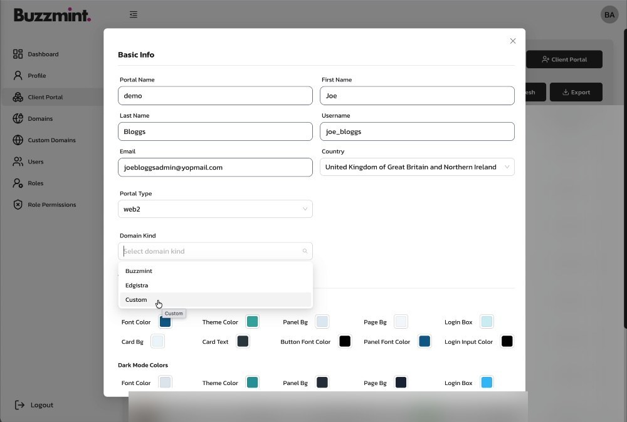
Task: Open the light mode Login Box swatch
Action: (487, 322)
